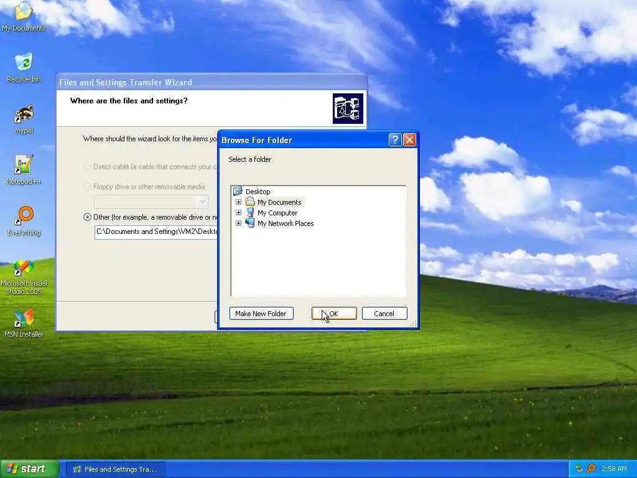Select the MSN Installer desktop shortcut

point(24,324)
